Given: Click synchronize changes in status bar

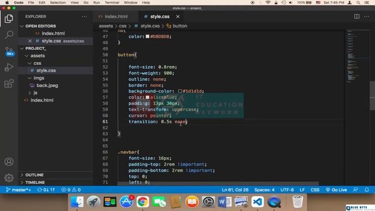Looking at the screenshot, I should click(x=46, y=190).
